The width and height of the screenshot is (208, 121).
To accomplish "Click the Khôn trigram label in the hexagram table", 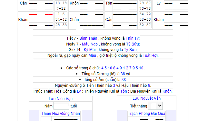I will (x=74, y=3).
